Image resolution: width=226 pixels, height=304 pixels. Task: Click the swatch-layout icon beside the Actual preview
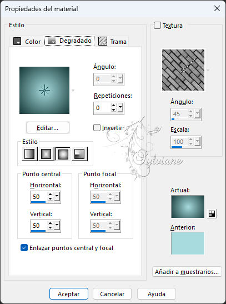point(212,213)
